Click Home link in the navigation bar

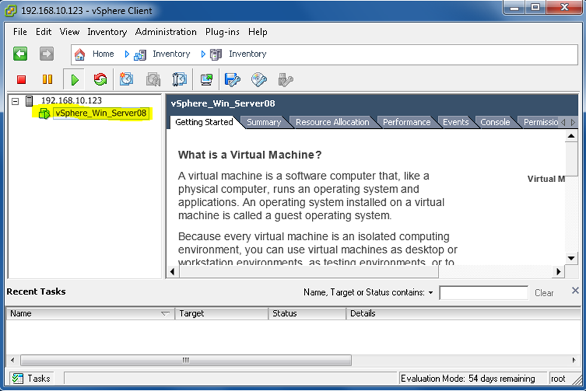103,54
